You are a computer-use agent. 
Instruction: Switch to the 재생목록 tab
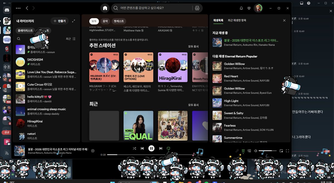(x=218, y=20)
